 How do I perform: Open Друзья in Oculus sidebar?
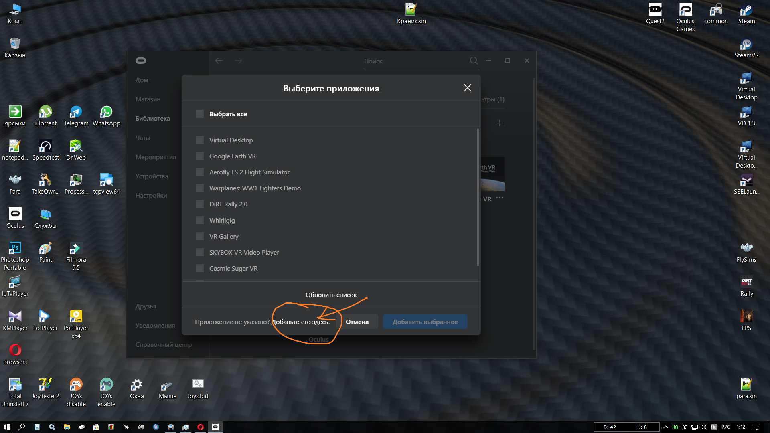[x=146, y=306]
